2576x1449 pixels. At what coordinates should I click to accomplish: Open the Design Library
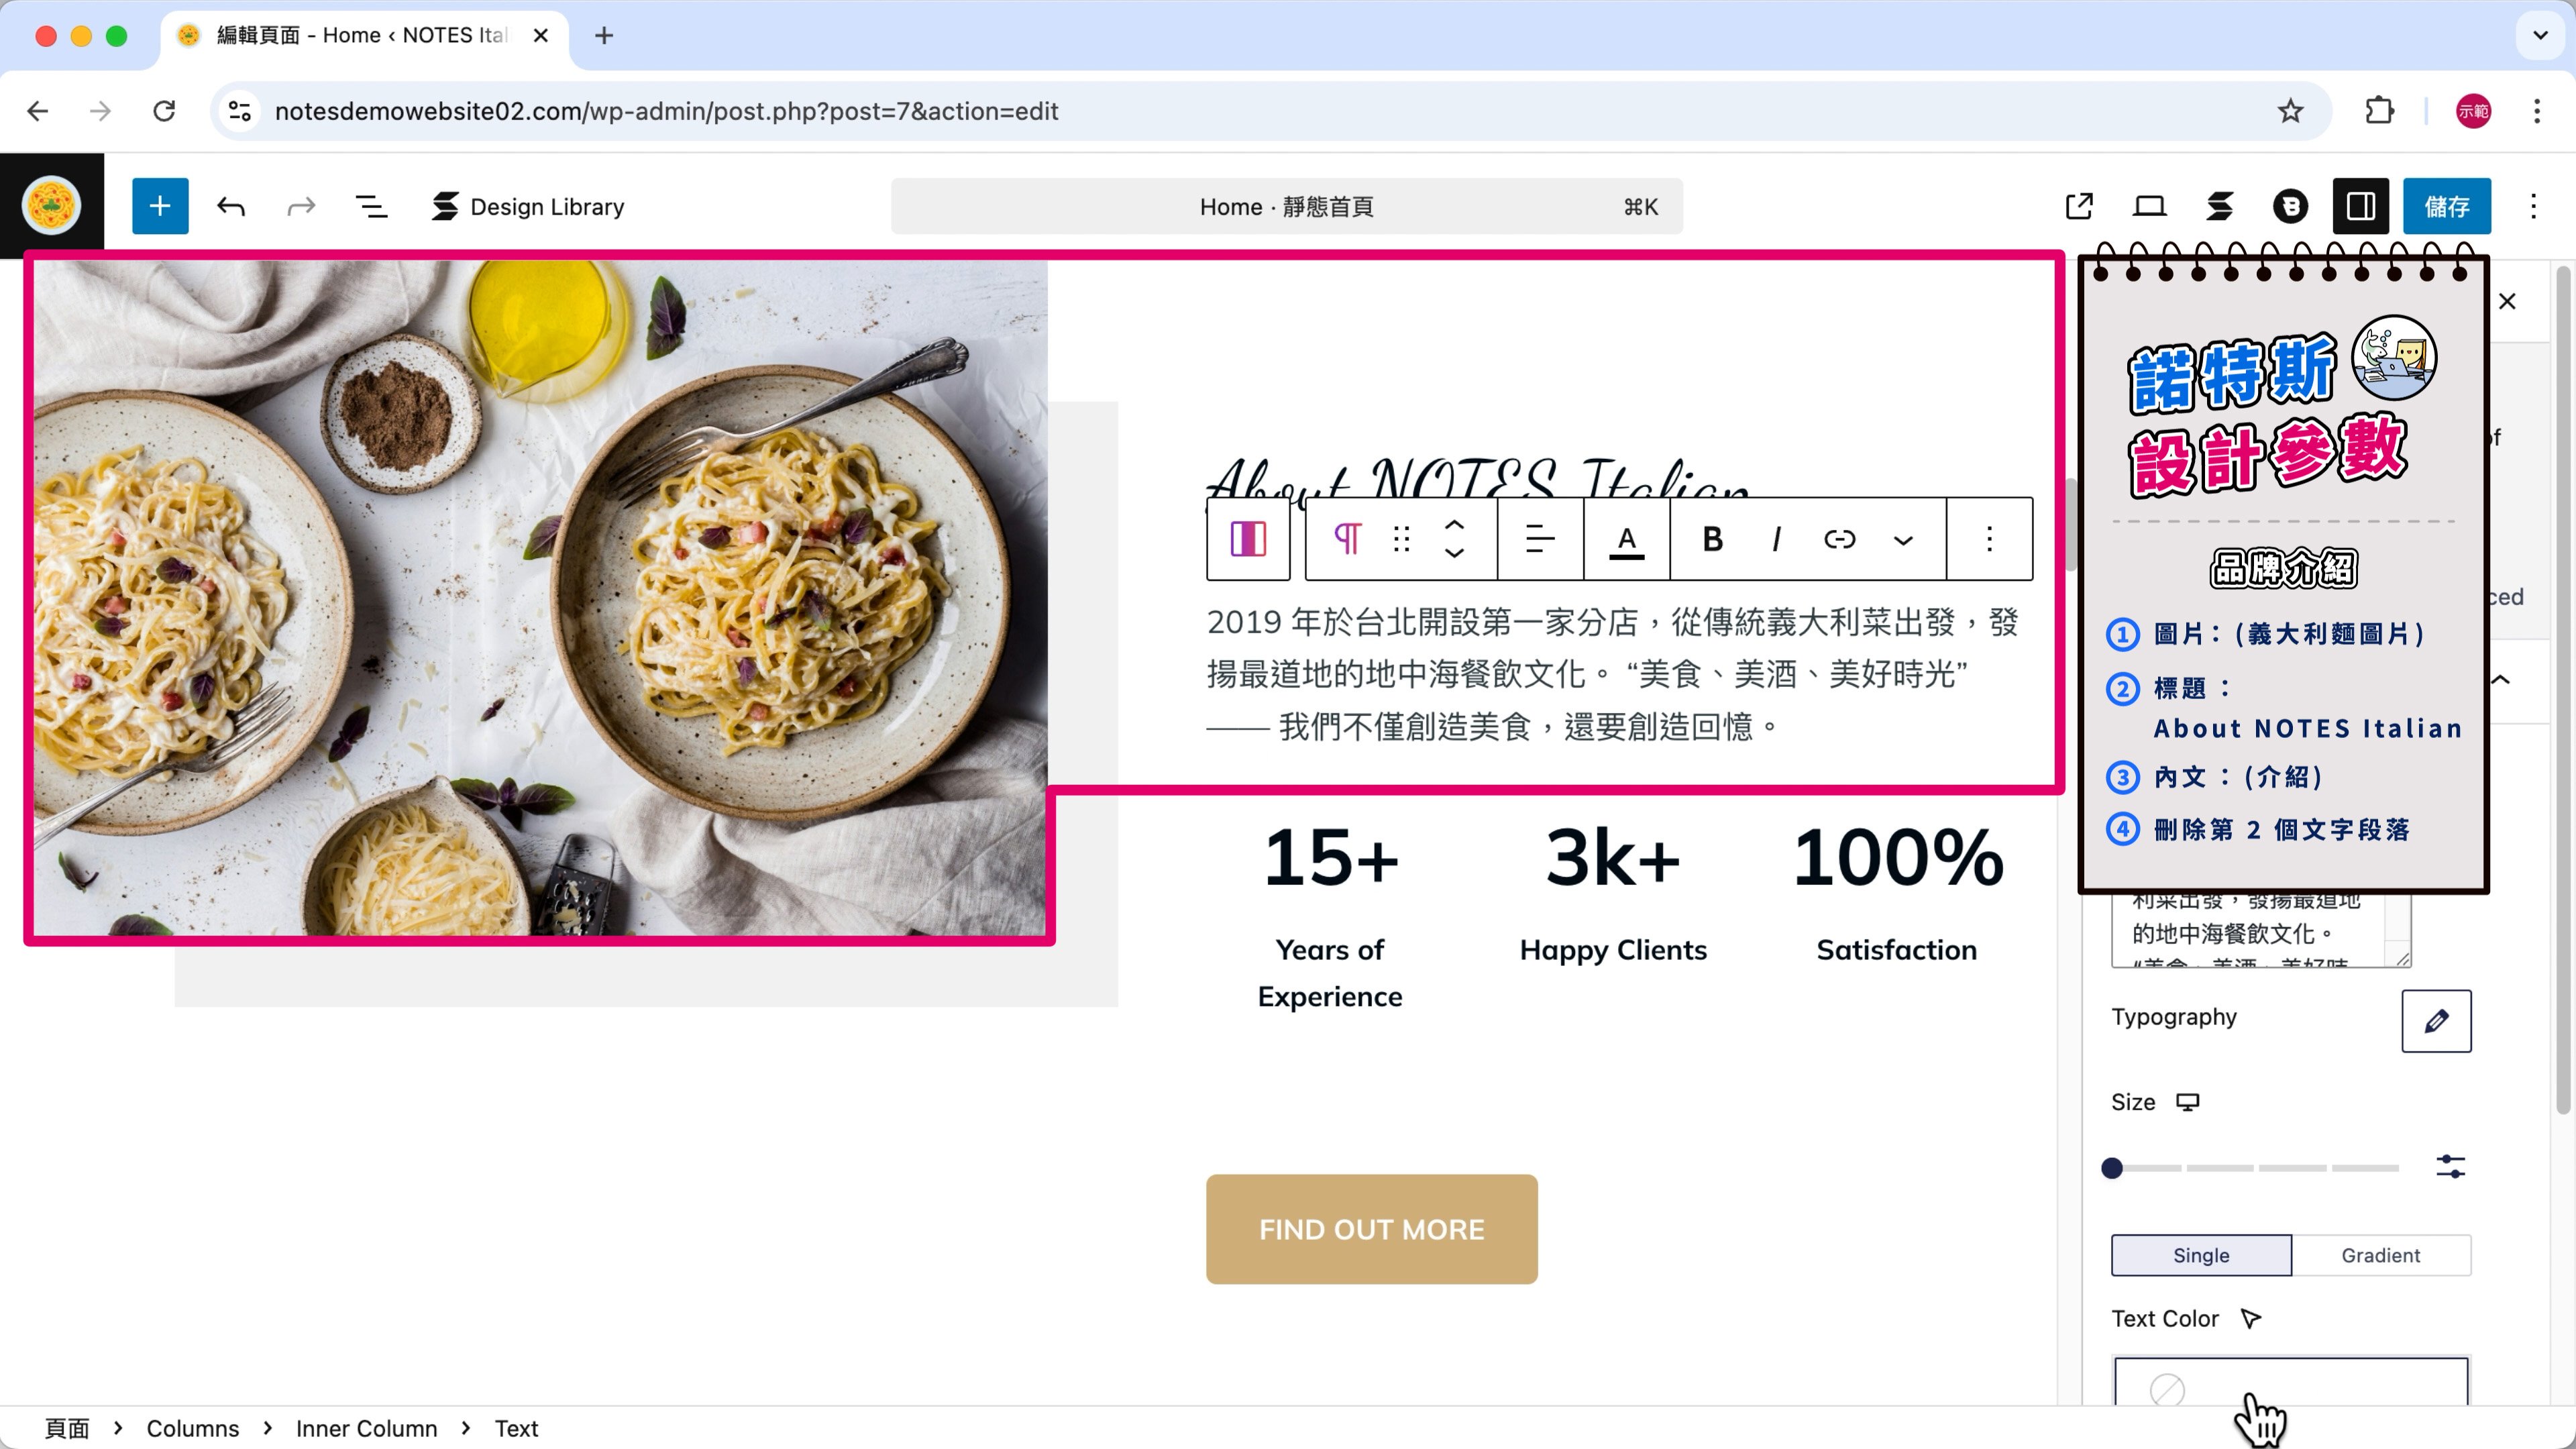pyautogui.click(x=528, y=206)
